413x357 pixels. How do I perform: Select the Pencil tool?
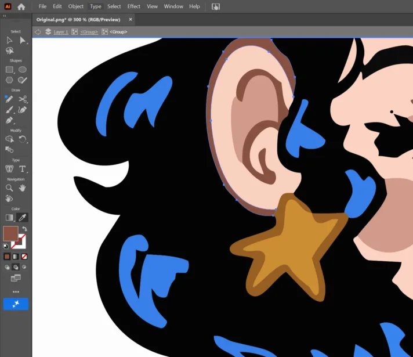click(9, 99)
